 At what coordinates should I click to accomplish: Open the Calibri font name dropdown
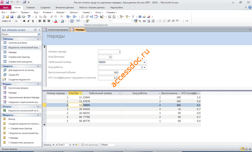[13, 21]
